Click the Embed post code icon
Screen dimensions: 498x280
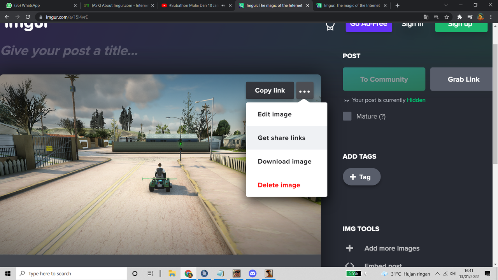click(x=349, y=265)
